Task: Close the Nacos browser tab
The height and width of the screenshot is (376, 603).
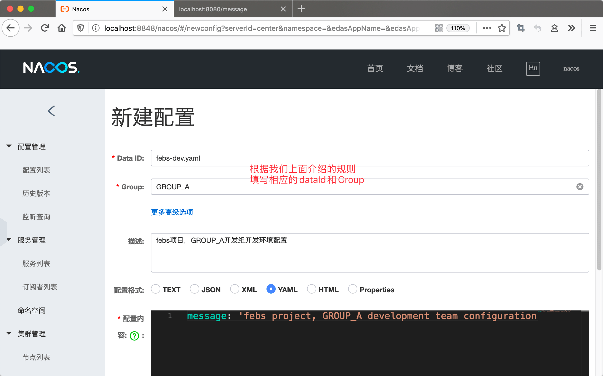Action: 165,9
